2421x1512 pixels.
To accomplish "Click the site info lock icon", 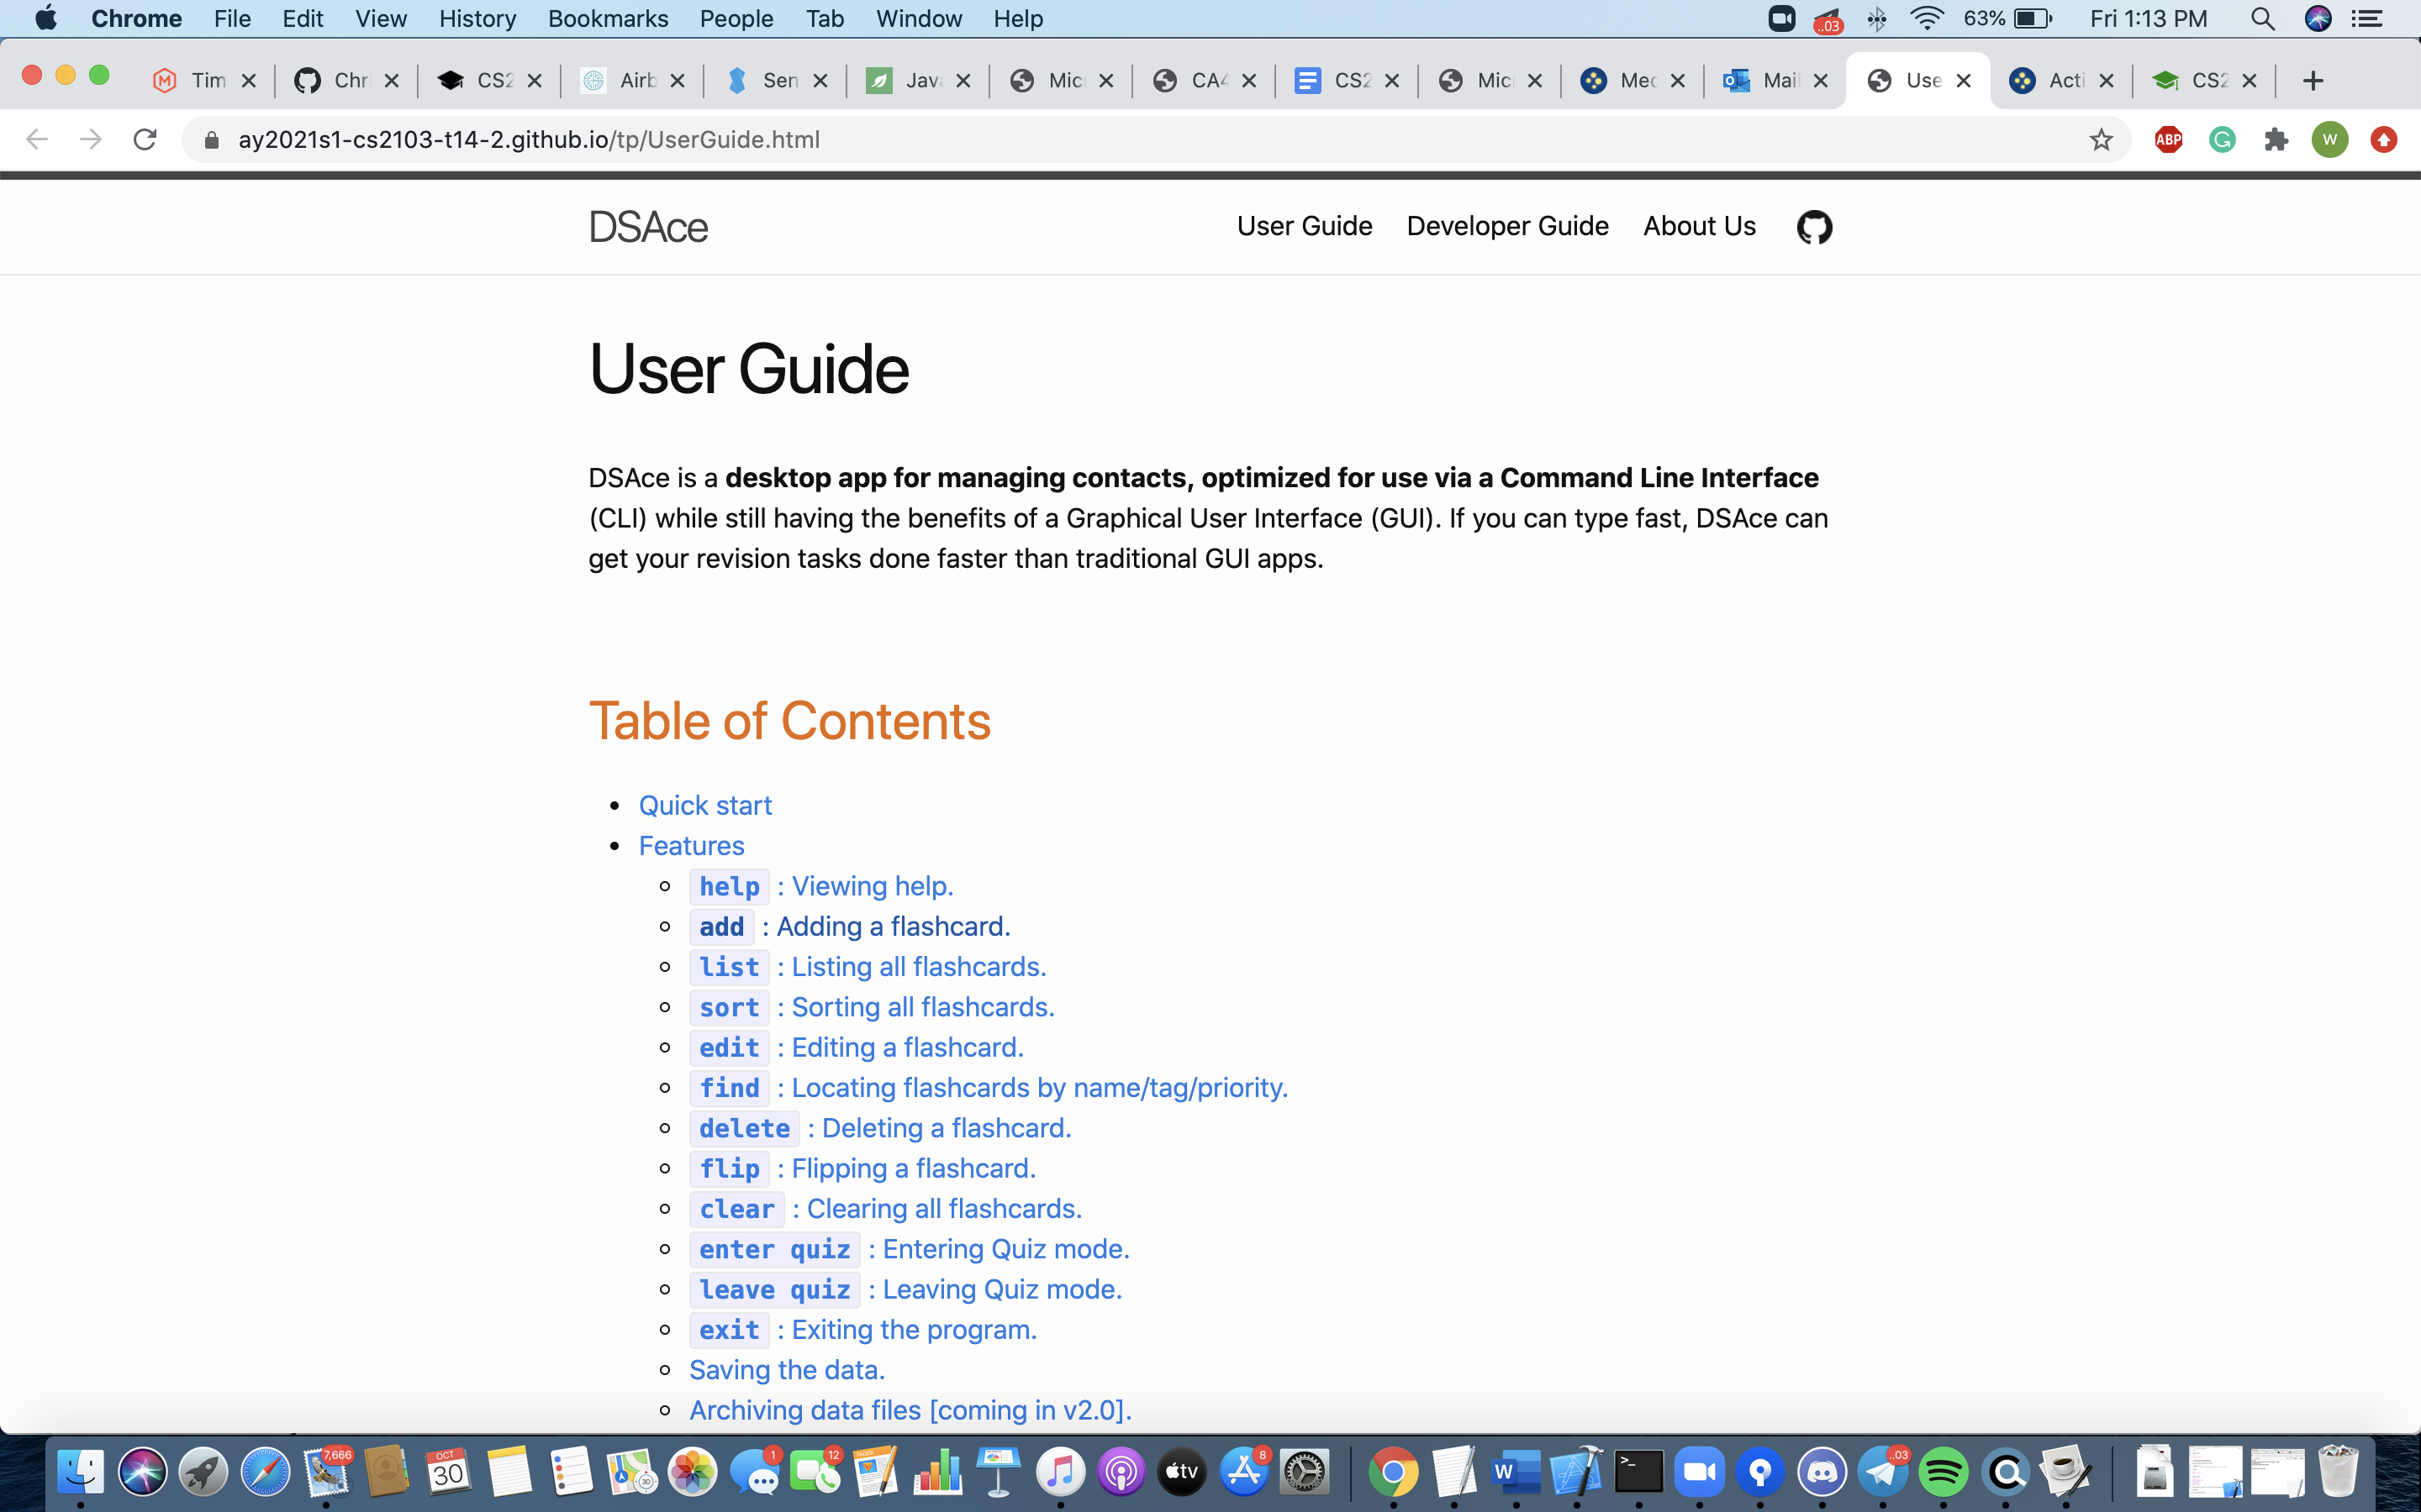I will [211, 140].
